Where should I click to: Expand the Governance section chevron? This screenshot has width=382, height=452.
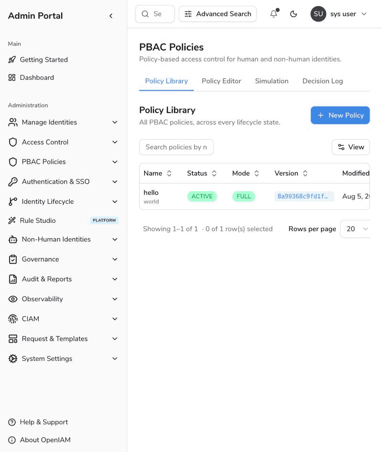click(x=115, y=259)
